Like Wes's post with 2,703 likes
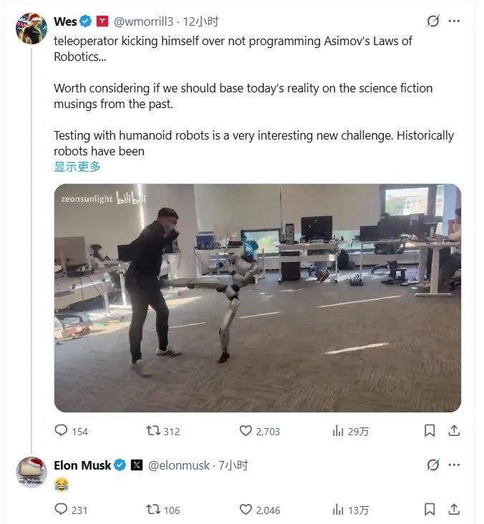The image size is (484, 524). point(246,431)
